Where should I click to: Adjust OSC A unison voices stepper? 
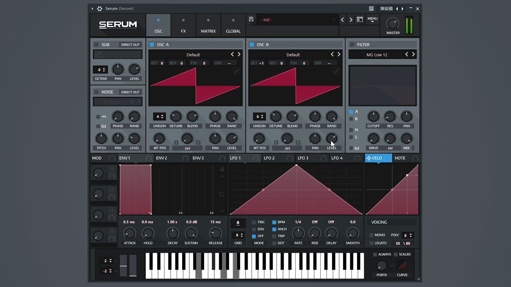(160, 116)
